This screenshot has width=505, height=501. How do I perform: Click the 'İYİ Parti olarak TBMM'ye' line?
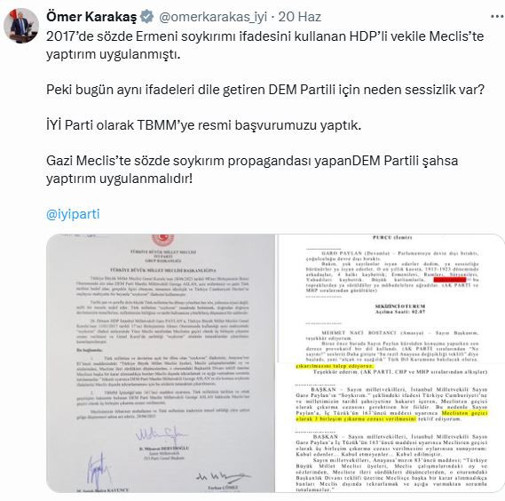pyautogui.click(x=203, y=125)
